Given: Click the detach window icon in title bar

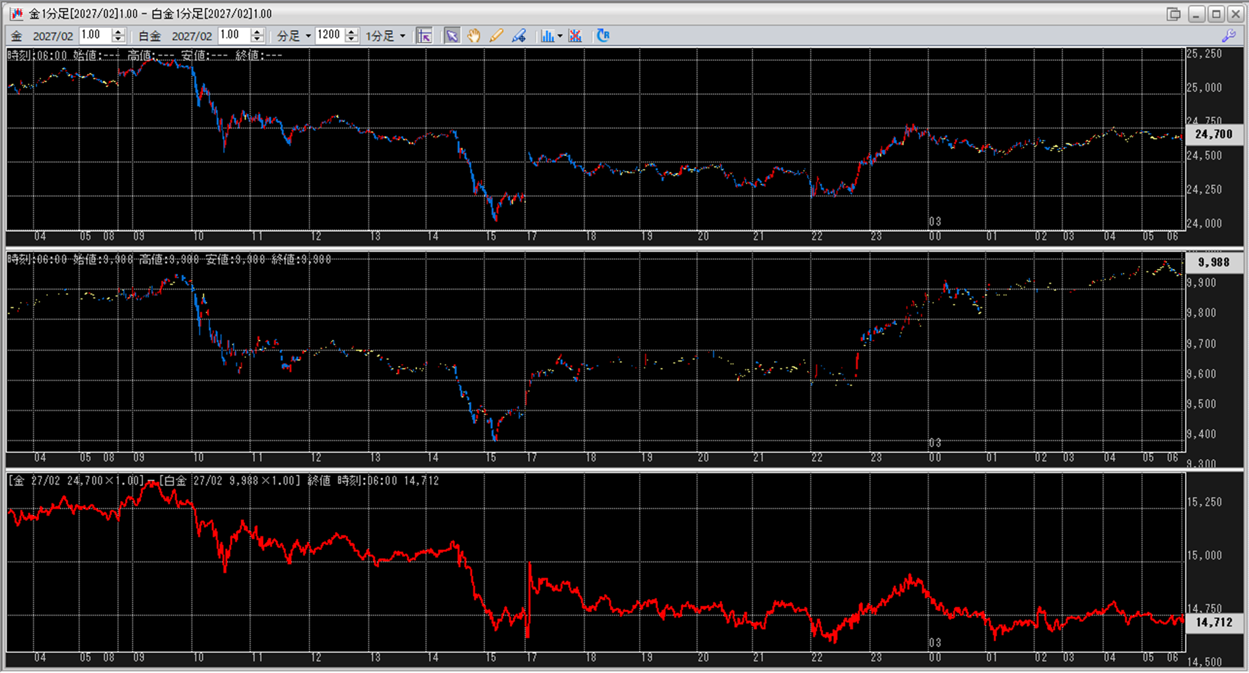Looking at the screenshot, I should click(1173, 14).
